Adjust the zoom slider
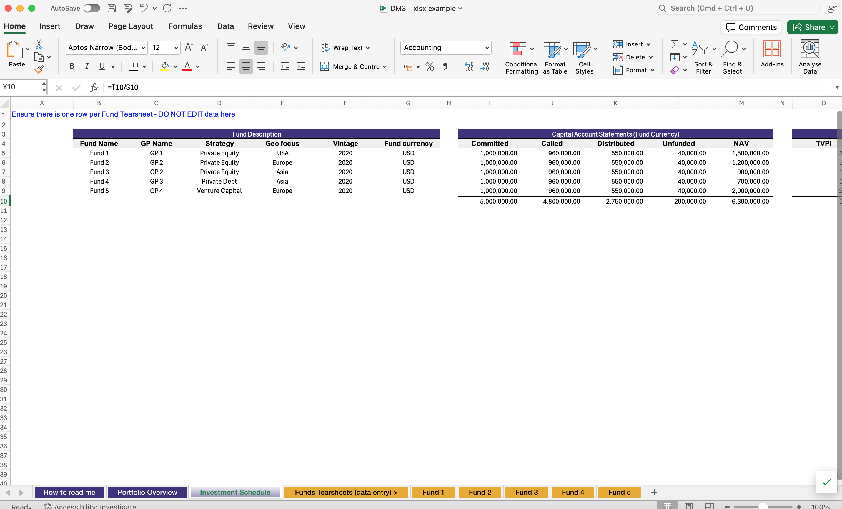The width and height of the screenshot is (842, 509). pyautogui.click(x=763, y=506)
